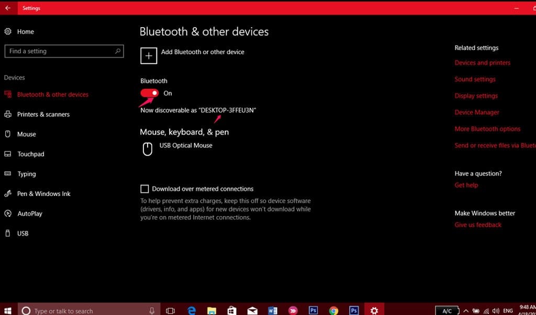536x315 pixels.
Task: Check Download over metered connections box
Action: click(x=144, y=189)
